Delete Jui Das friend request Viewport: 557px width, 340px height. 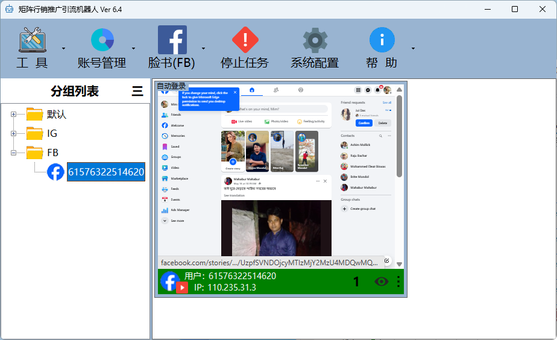tap(383, 123)
